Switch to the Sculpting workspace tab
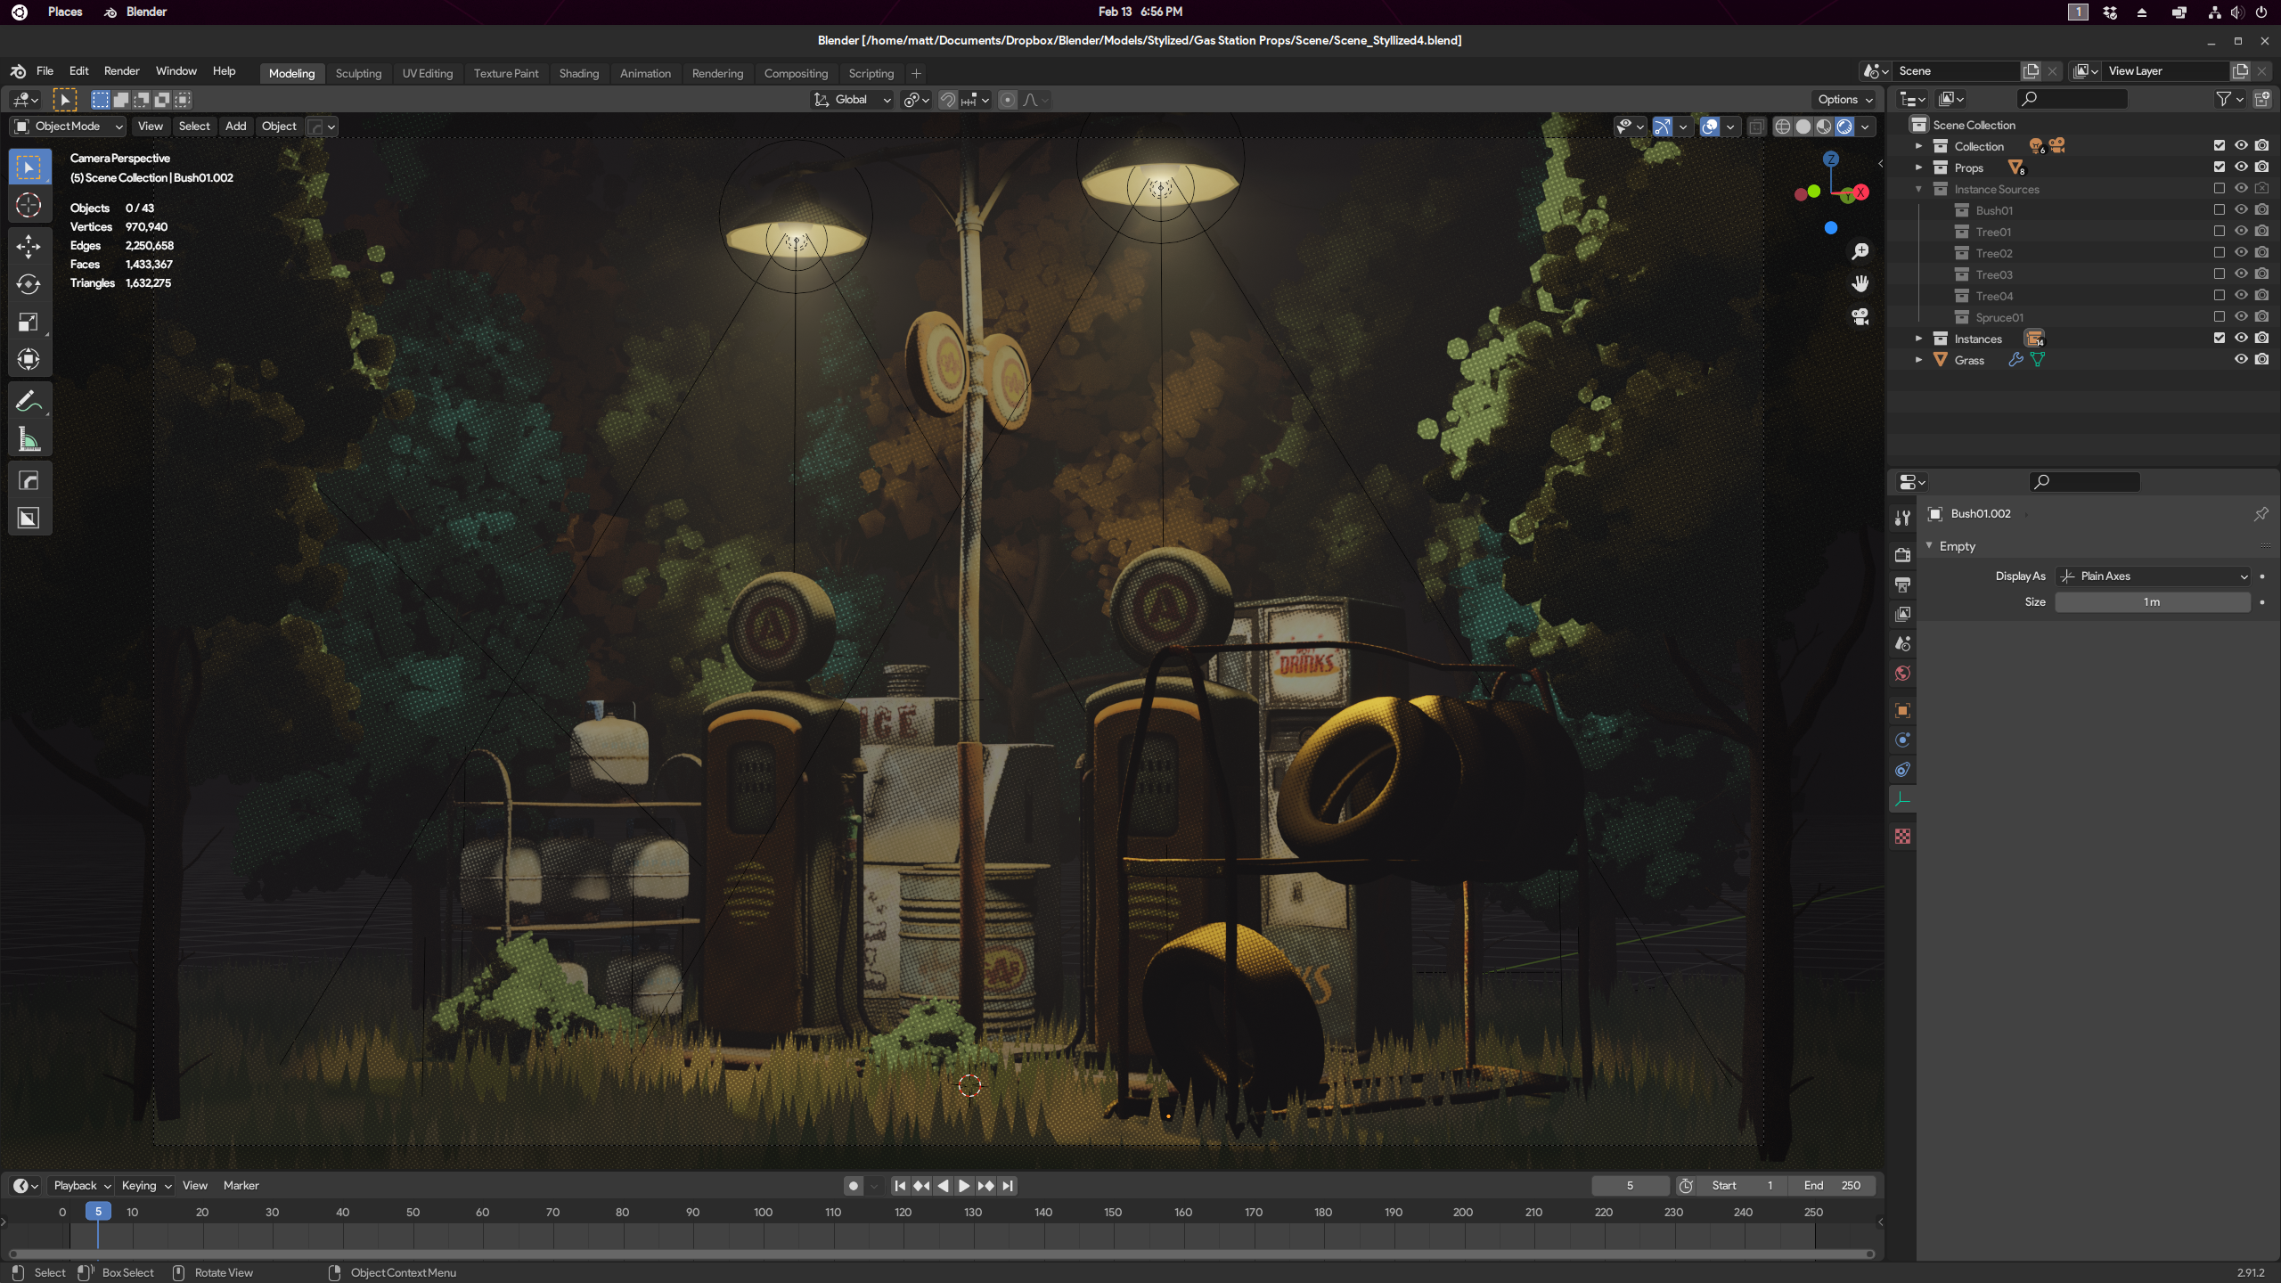This screenshot has height=1283, width=2281. click(x=358, y=73)
